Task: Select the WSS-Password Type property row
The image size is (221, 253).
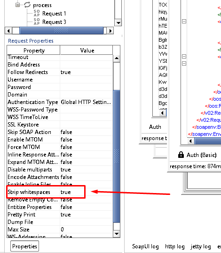Action: [60, 110]
